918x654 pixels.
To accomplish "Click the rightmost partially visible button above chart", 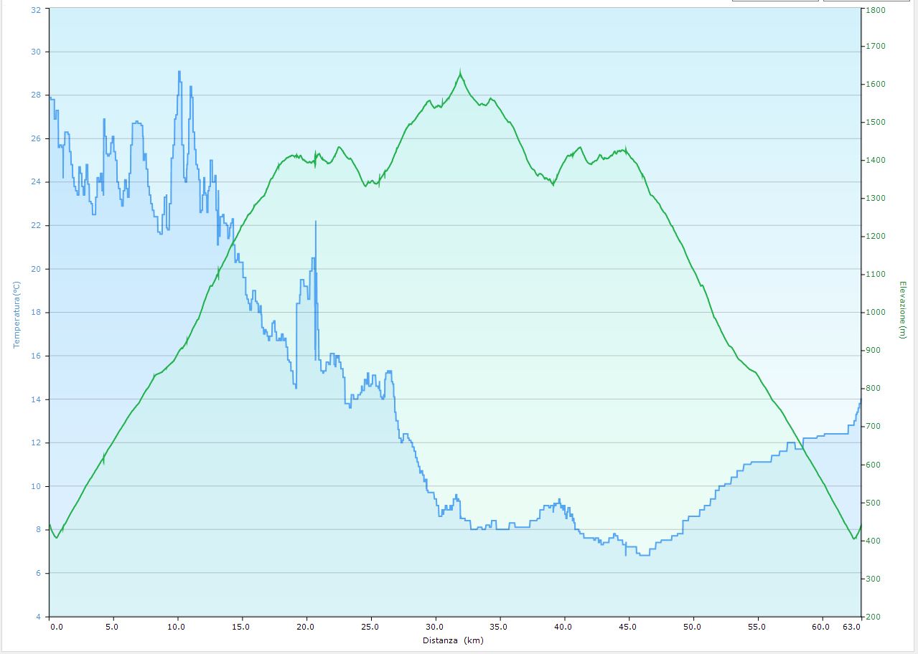I will pyautogui.click(x=870, y=1).
